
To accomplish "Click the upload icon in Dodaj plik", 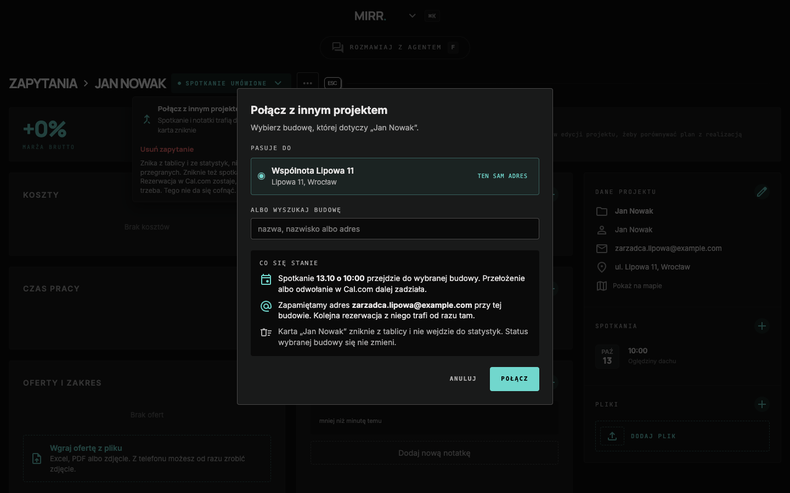I will [x=612, y=436].
